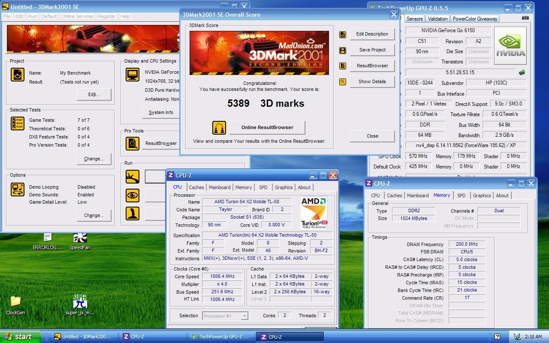
Task: Click the Close button in score dialog
Action: coord(372,136)
